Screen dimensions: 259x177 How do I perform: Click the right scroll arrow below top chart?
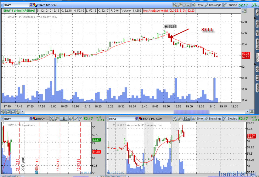tap(247, 111)
